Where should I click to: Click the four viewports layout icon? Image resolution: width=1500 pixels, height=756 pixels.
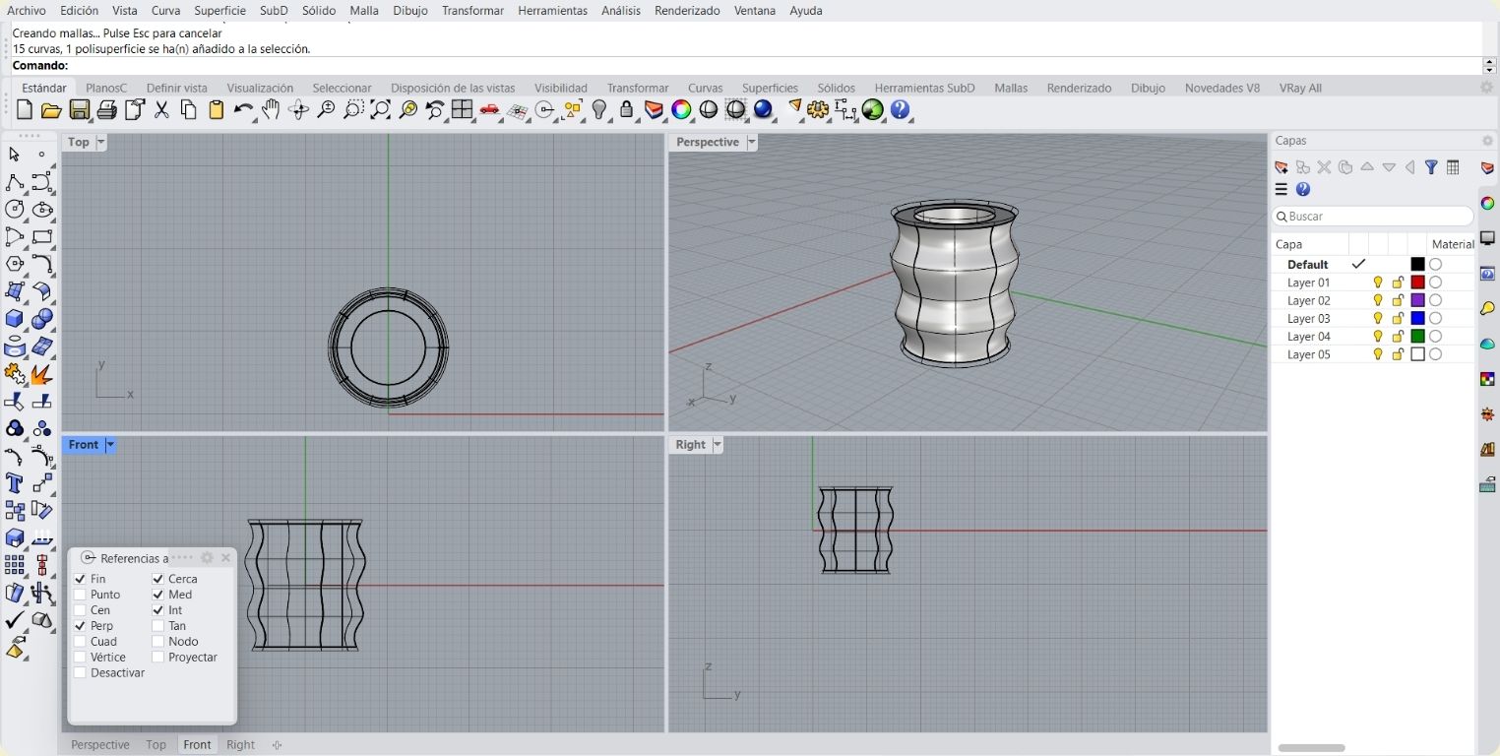pyautogui.click(x=463, y=110)
